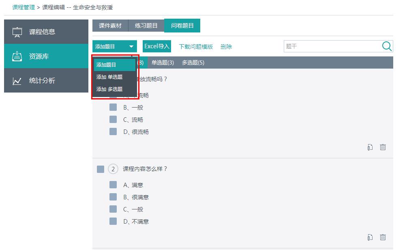The height and width of the screenshot is (250, 407).
Task: Select the D、很流畅 option checkbox
Action: point(113,132)
